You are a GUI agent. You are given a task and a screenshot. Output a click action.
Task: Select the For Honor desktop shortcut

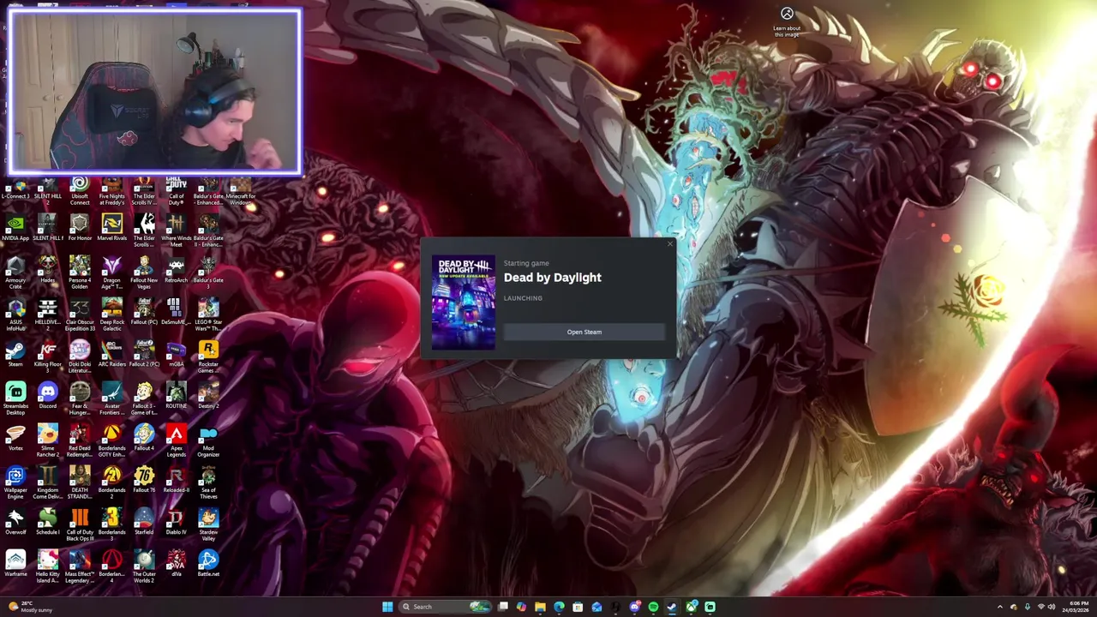point(80,228)
